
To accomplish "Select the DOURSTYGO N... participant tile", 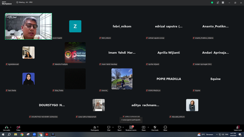I will click(x=52, y=105).
